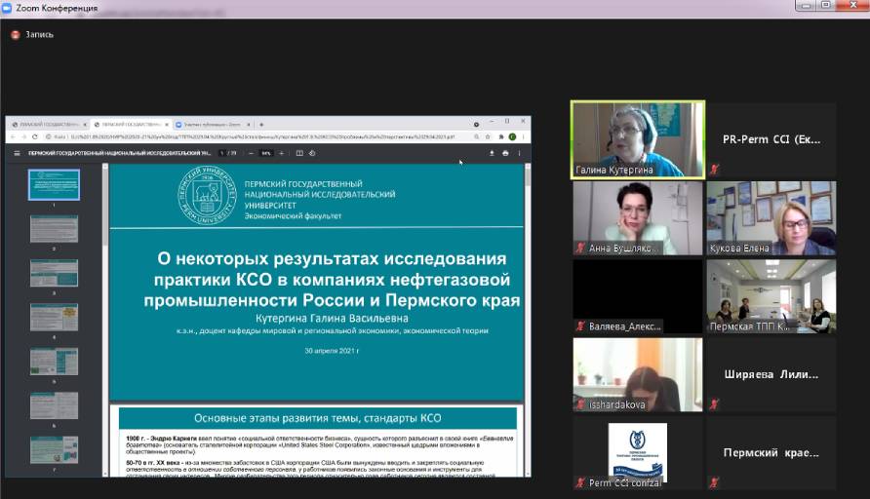Open PDF viewer more actions menu
870x499 pixels.
pos(519,153)
